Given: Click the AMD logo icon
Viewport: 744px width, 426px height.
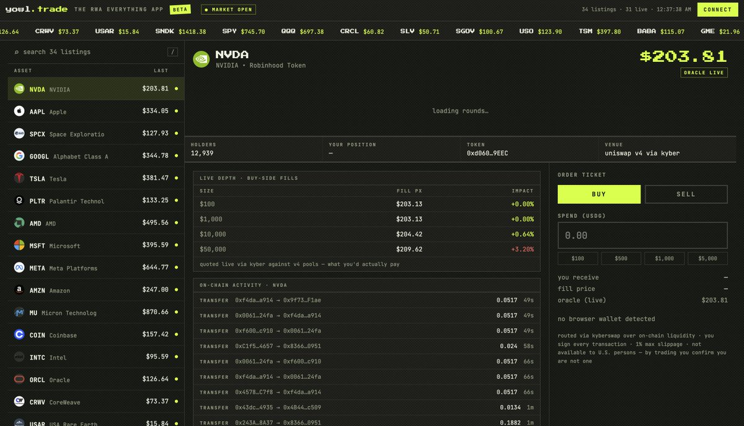Looking at the screenshot, I should (19, 222).
